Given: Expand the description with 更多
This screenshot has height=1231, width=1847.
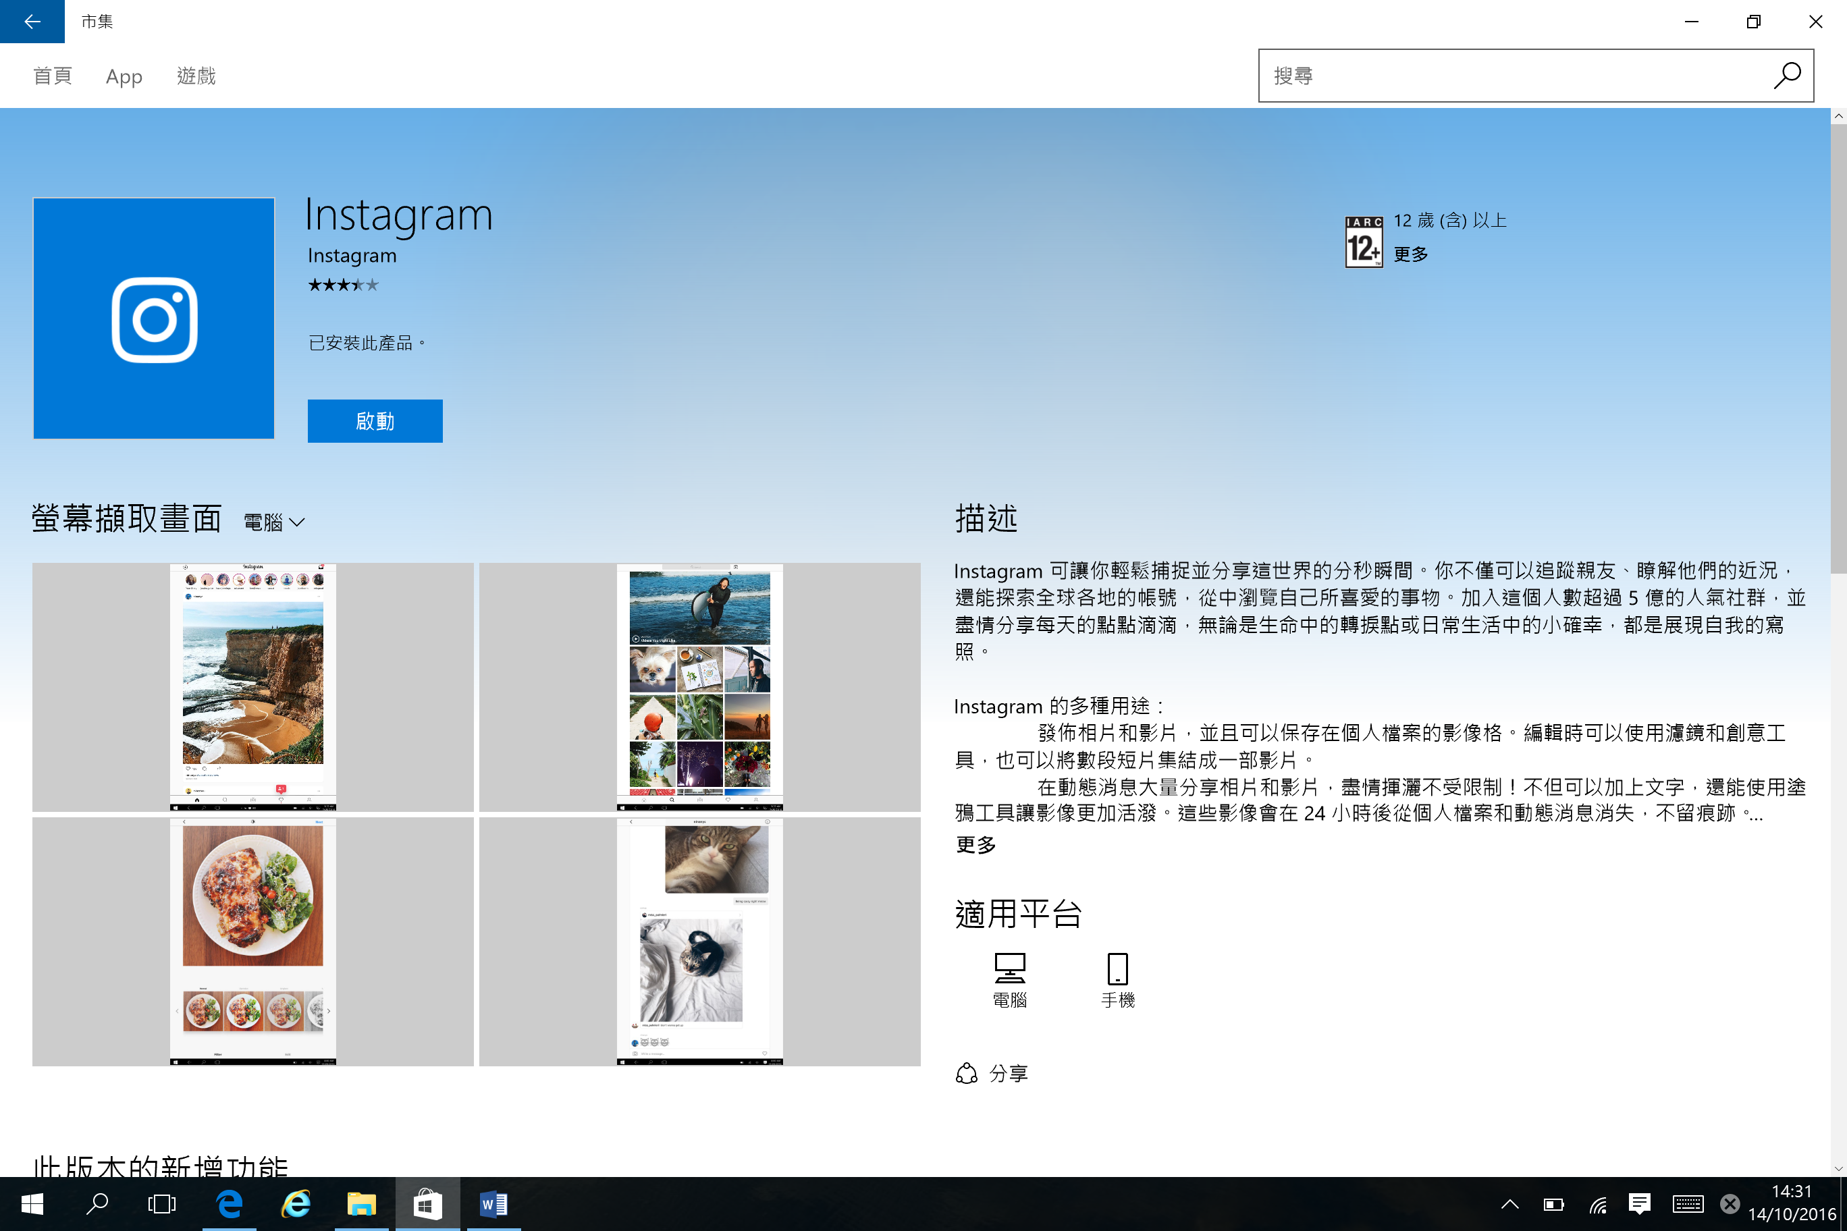Looking at the screenshot, I should [x=975, y=846].
